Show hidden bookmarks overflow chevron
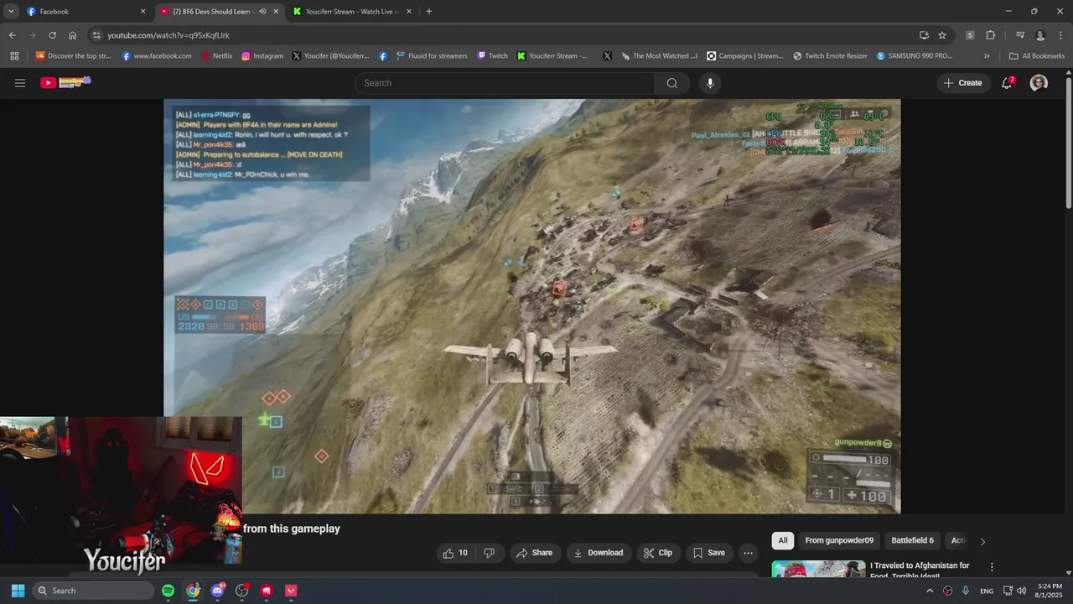The image size is (1073, 604). tap(987, 56)
